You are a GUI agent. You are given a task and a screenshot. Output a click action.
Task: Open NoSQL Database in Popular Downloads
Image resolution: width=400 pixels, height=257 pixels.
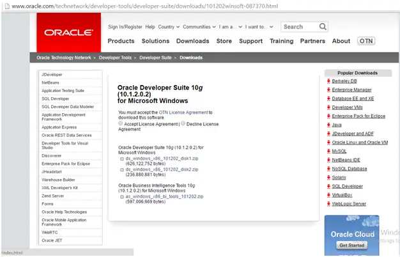[350, 169]
